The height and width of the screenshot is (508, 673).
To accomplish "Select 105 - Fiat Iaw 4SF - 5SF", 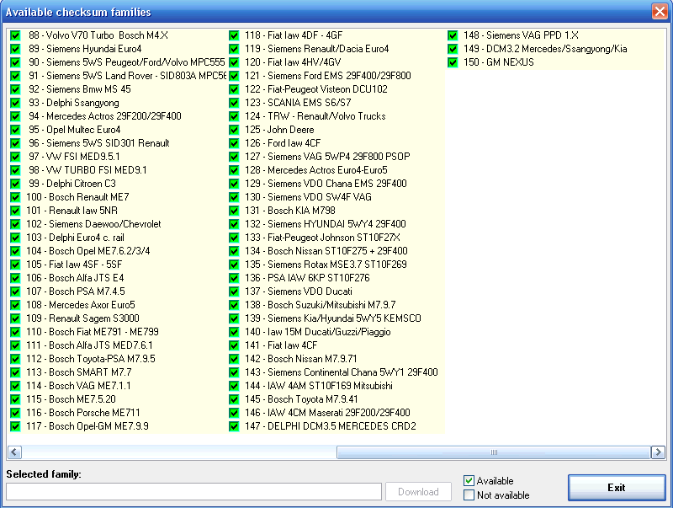I will pos(74,265).
